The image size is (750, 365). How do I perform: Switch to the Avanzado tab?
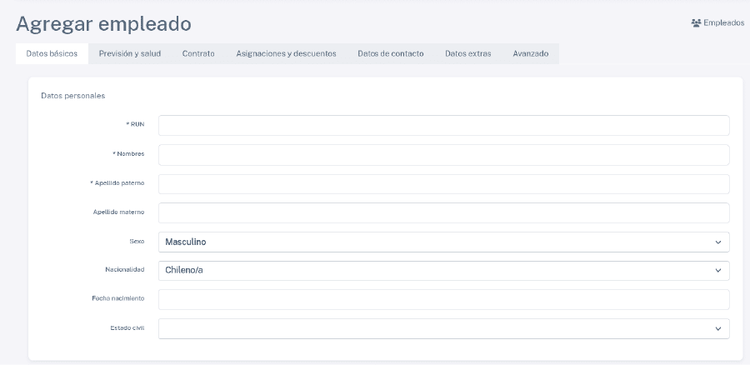point(530,53)
